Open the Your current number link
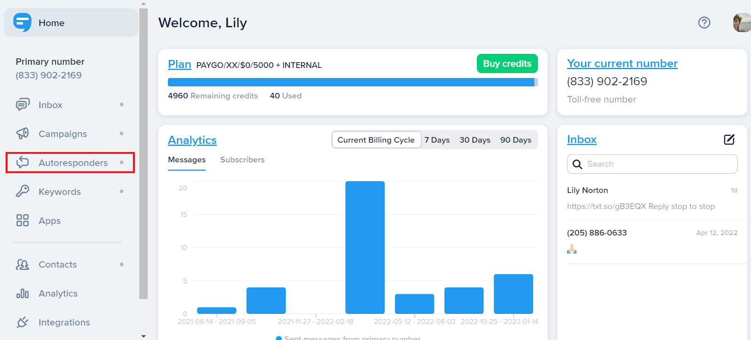Screen dimensions: 751x340 coord(622,63)
